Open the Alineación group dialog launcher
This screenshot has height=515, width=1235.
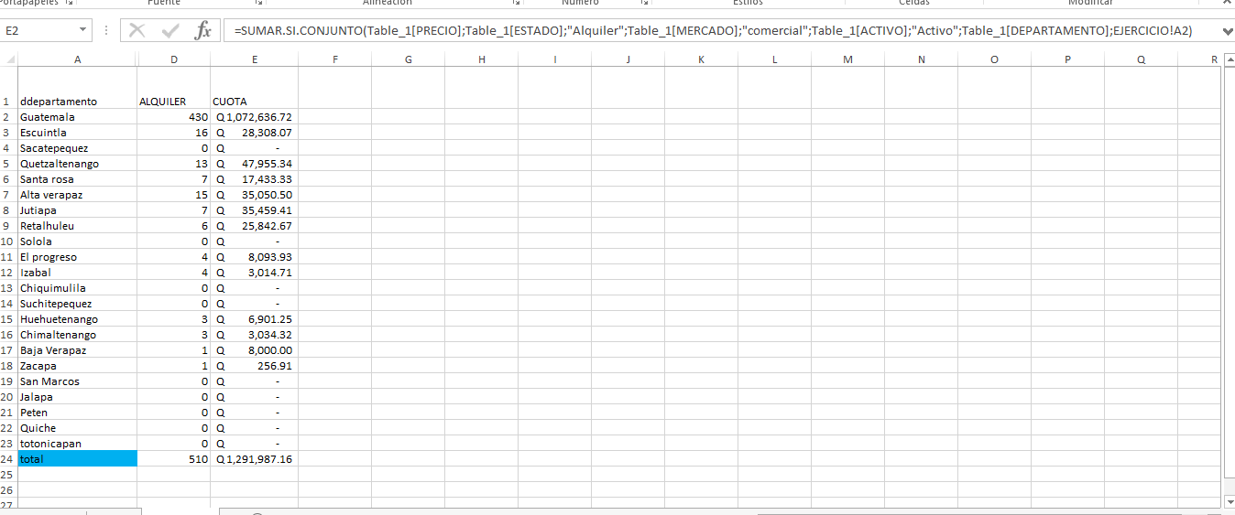pyautogui.click(x=516, y=4)
